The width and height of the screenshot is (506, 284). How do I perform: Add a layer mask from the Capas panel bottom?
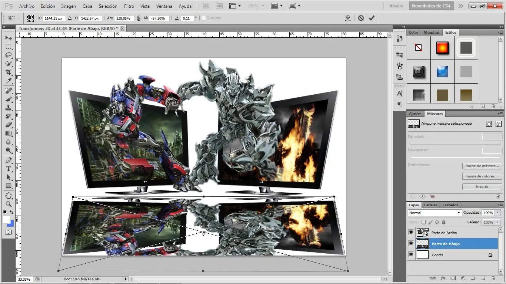(x=453, y=278)
